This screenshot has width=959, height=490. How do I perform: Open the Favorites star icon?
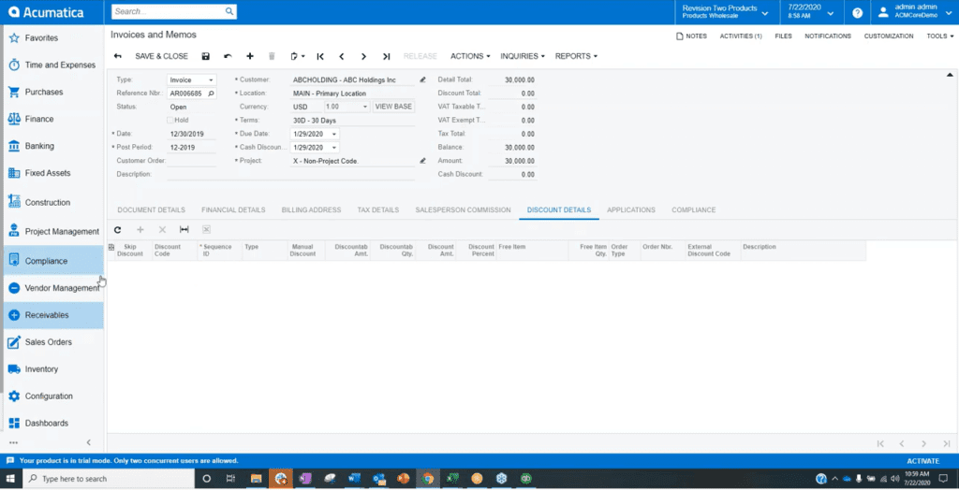click(x=14, y=38)
